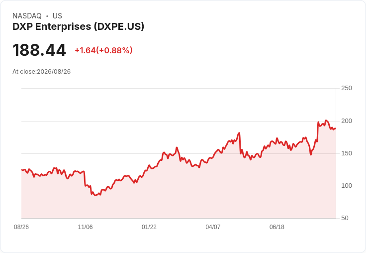Click the 100 y-axis price label
Image resolution: width=366 pixels, height=253 pixels.
point(347,186)
